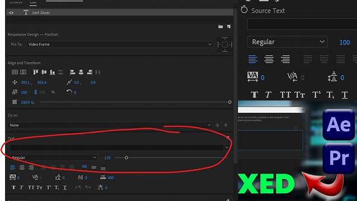This screenshot has width=357, height=201.
Task: Open the small Regular font weight dropdown
Action: [54, 157]
